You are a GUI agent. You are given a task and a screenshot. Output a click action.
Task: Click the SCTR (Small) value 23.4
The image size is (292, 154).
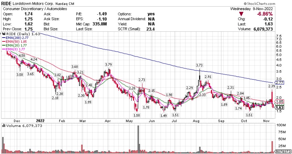coord(151,29)
